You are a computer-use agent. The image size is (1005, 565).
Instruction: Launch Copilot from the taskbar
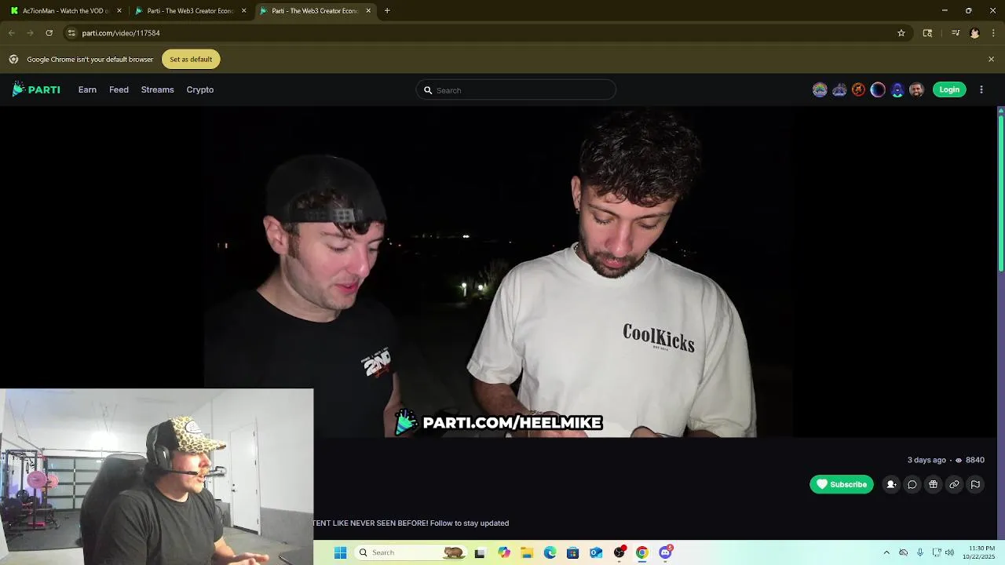click(504, 552)
